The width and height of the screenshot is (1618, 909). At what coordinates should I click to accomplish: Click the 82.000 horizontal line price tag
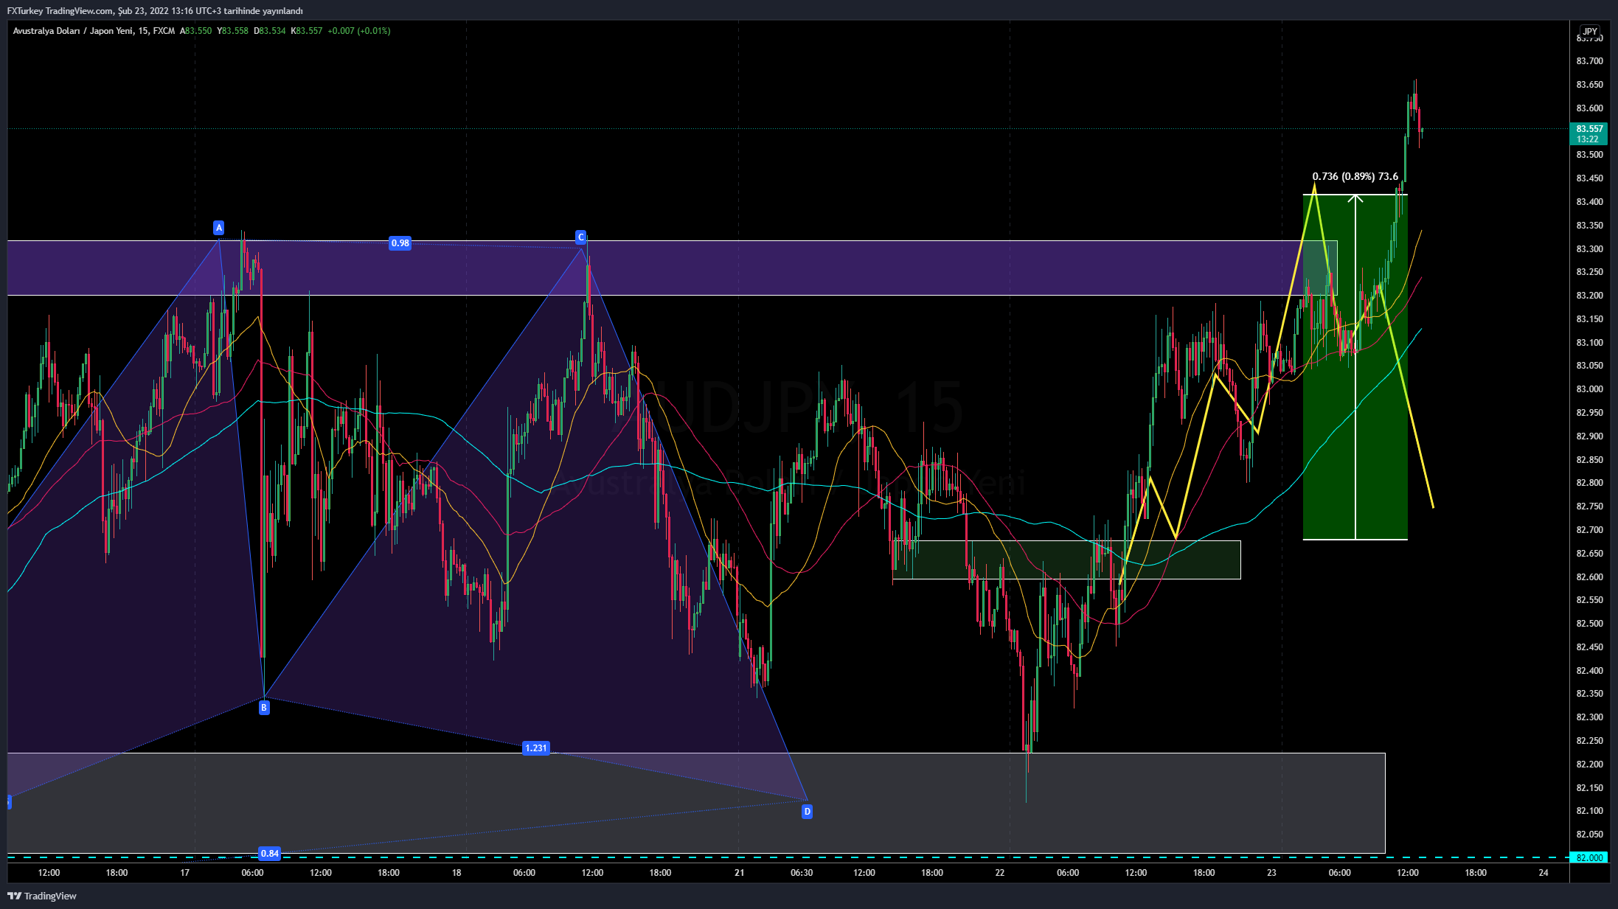point(1589,857)
